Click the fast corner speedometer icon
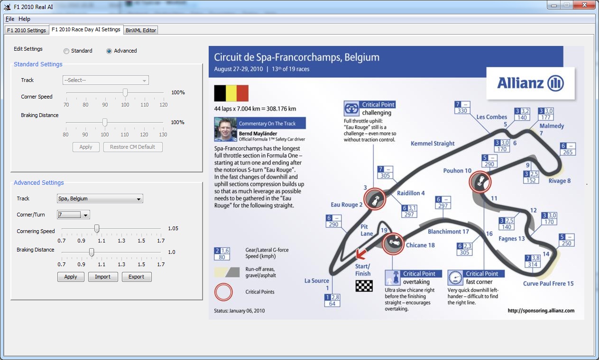This screenshot has width=599, height=360. [455, 278]
